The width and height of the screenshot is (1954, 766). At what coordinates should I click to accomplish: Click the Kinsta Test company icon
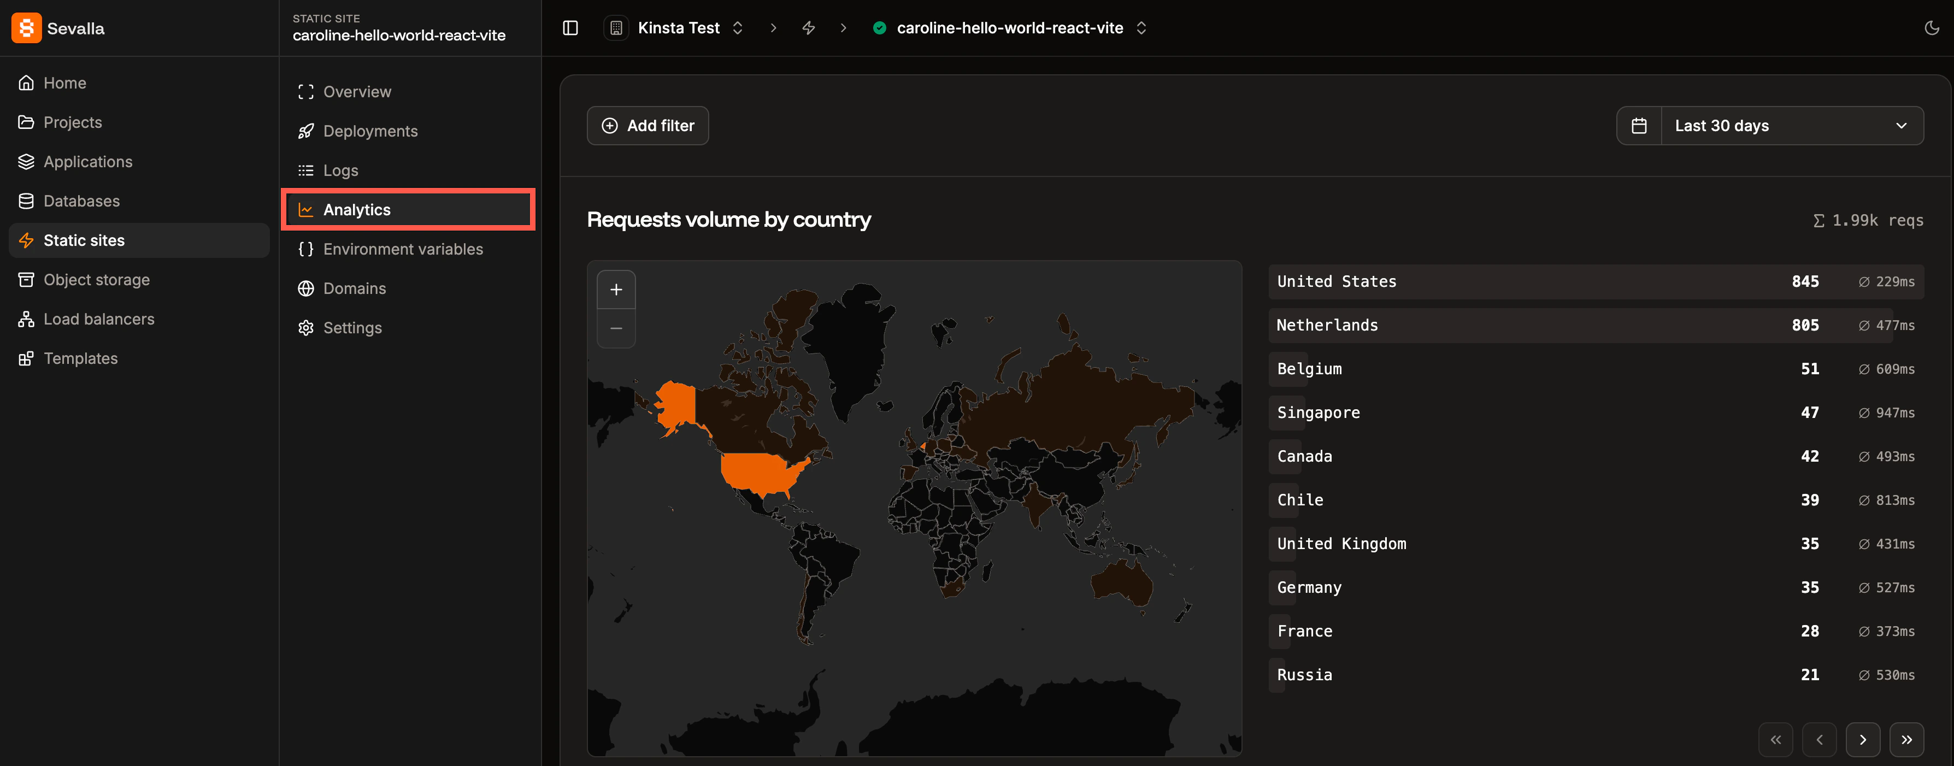pyautogui.click(x=616, y=28)
